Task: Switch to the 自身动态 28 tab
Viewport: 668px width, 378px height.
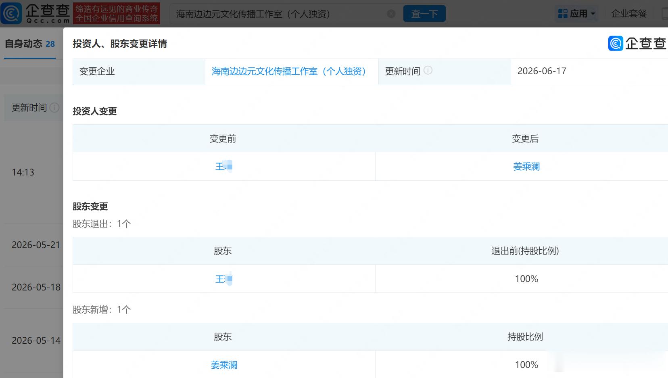Action: (x=30, y=44)
